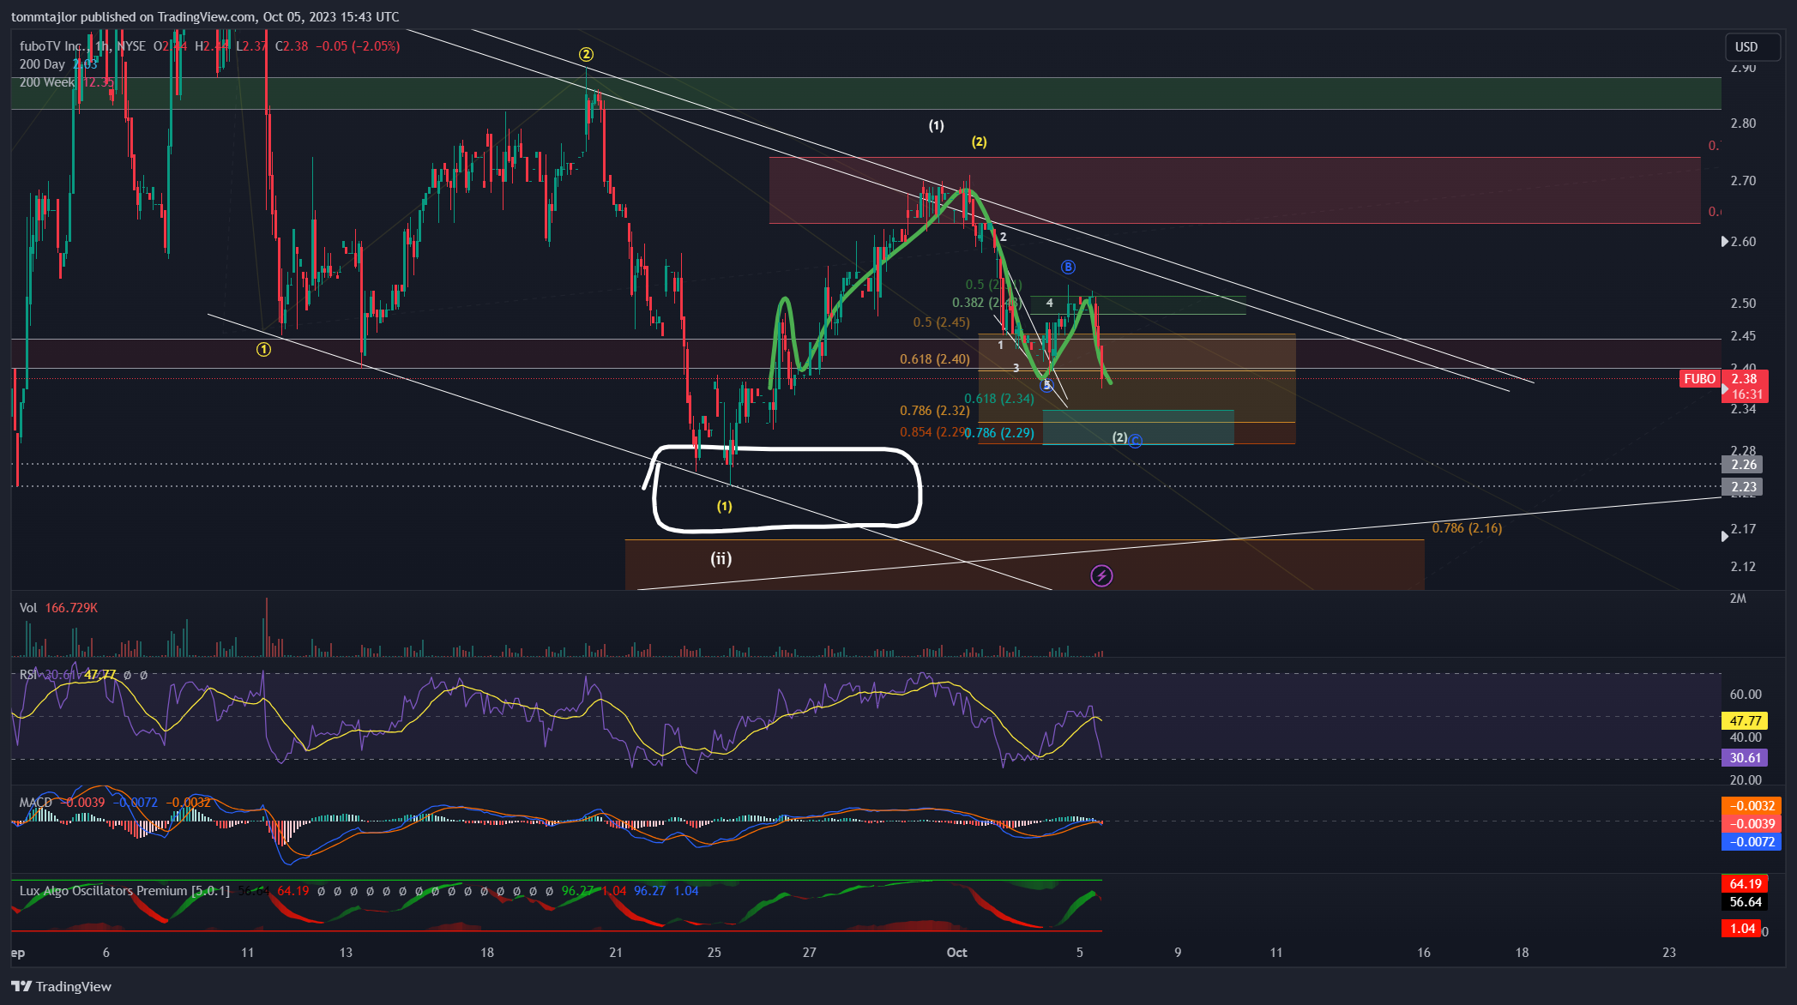Select the yellow circled 2 wave label

point(586,54)
